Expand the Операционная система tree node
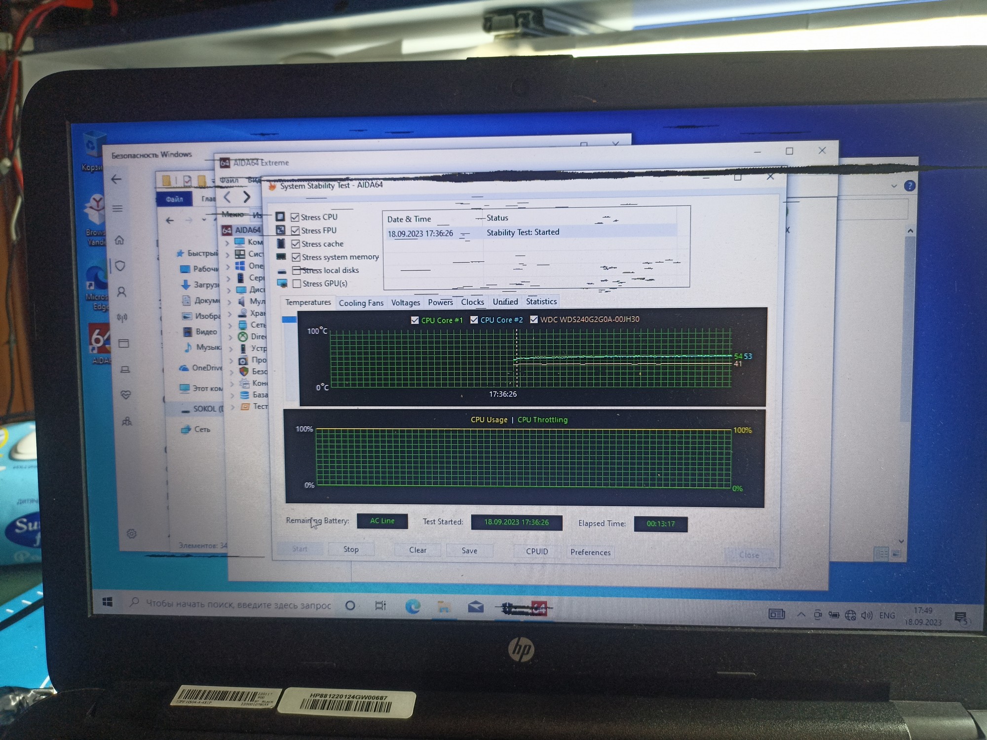 [228, 266]
